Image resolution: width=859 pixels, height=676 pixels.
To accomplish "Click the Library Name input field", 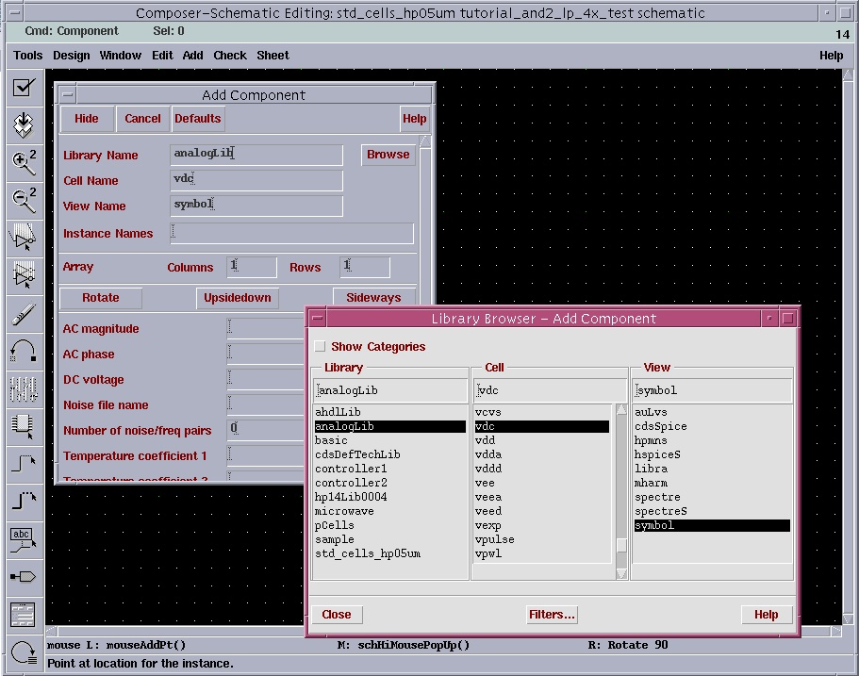I will (256, 155).
